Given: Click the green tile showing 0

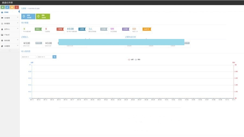Looking at the screenshot, I should 43,17.
